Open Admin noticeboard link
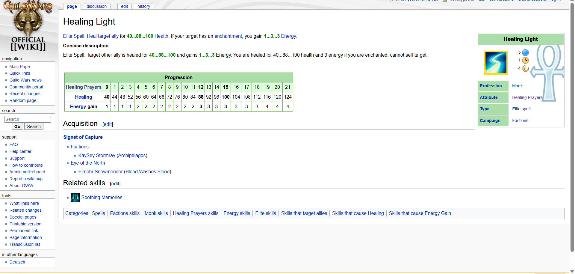This screenshot has width=575, height=274. tap(27, 172)
